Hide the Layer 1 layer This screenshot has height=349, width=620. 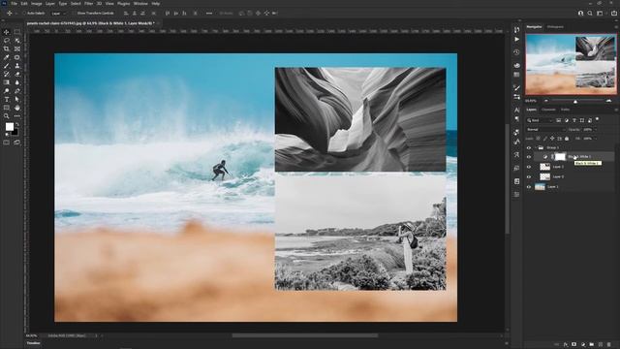[x=529, y=187]
